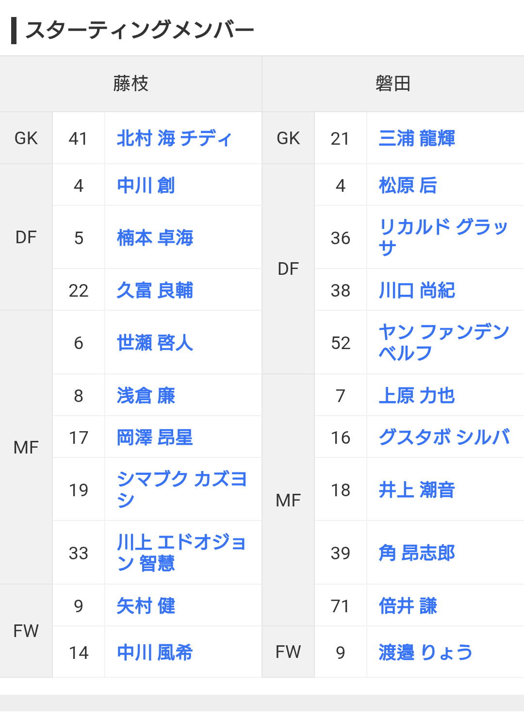
Task: Open player page for 久富 良輔
Action: tap(155, 290)
